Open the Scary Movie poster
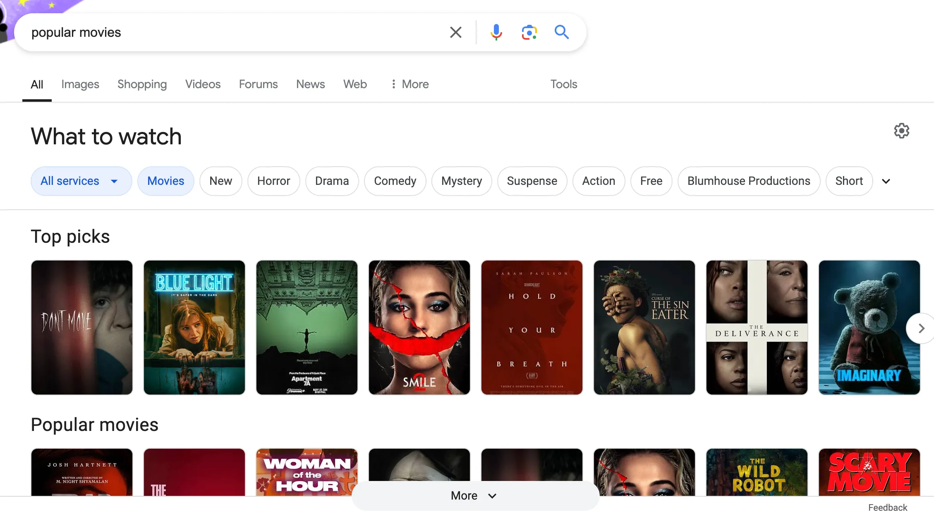Image resolution: width=934 pixels, height=512 pixels. pyautogui.click(x=869, y=472)
